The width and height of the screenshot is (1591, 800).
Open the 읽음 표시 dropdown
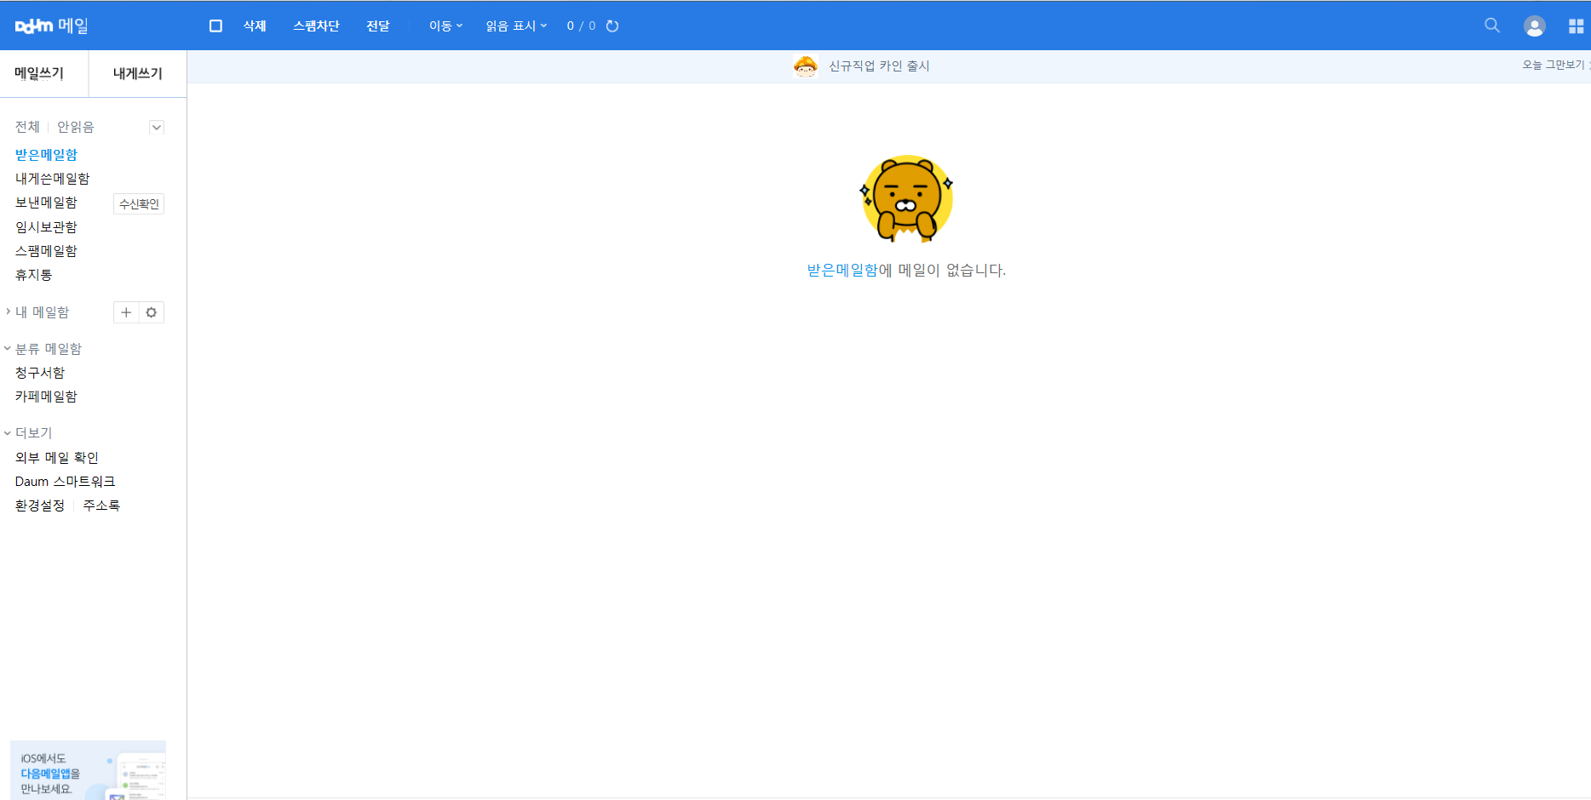tap(516, 26)
